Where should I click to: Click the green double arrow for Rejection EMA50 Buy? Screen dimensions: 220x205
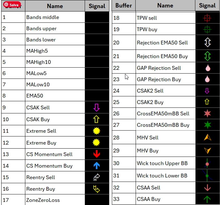point(207,56)
